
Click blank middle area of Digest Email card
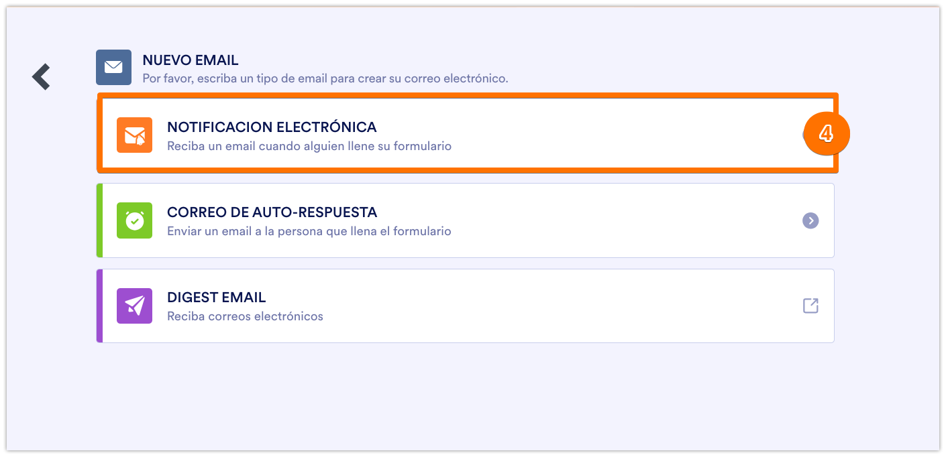pyautogui.click(x=537, y=306)
